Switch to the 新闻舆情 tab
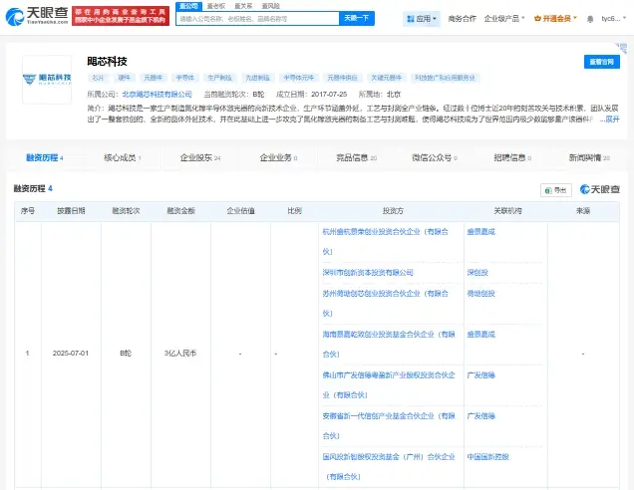This screenshot has height=490, width=634. tap(589, 157)
